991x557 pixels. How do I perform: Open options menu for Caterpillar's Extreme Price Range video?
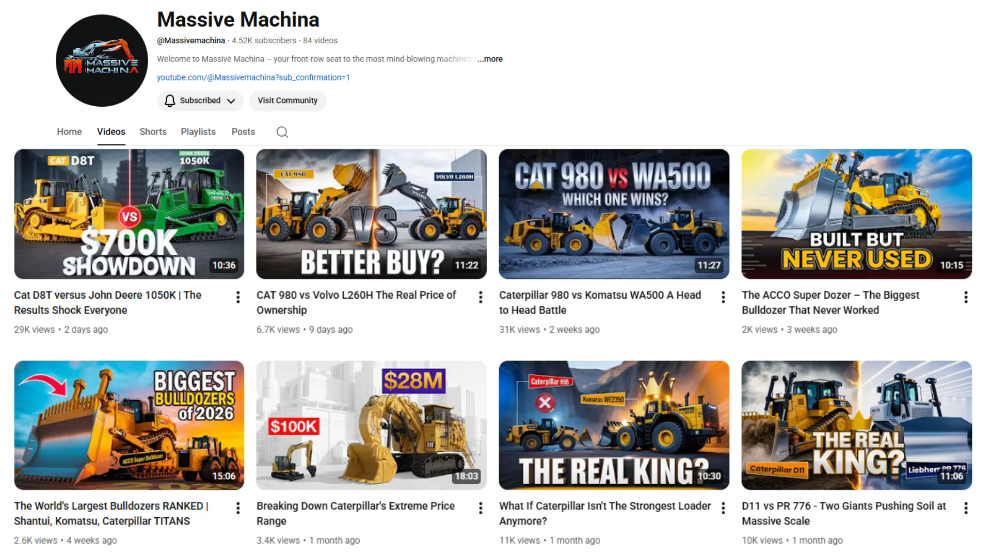(x=481, y=508)
